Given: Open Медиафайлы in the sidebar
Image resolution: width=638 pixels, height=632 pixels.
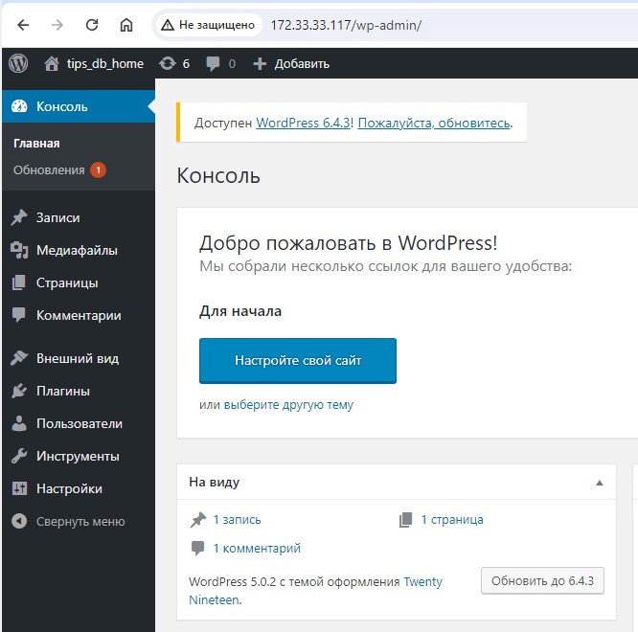Looking at the screenshot, I should coord(76,250).
